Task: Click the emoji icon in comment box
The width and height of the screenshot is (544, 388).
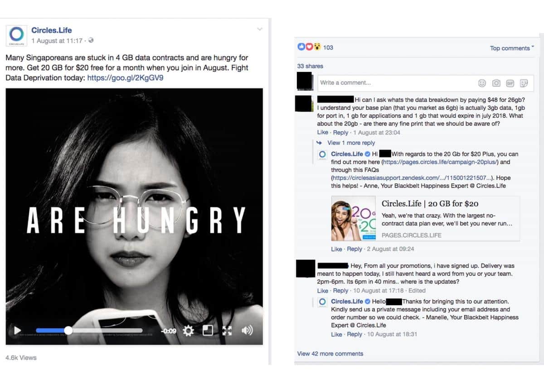Action: (482, 83)
